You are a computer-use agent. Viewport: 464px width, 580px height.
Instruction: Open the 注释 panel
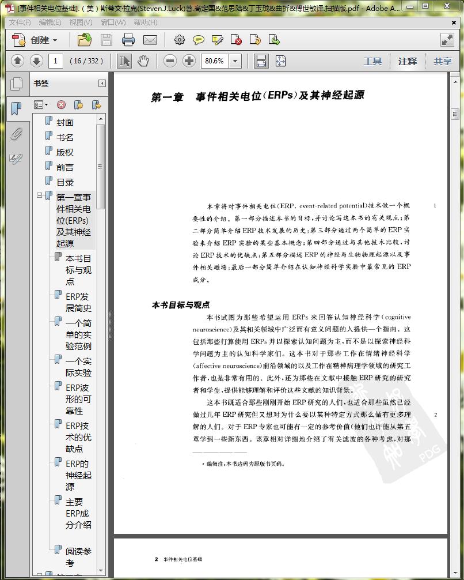pos(408,61)
